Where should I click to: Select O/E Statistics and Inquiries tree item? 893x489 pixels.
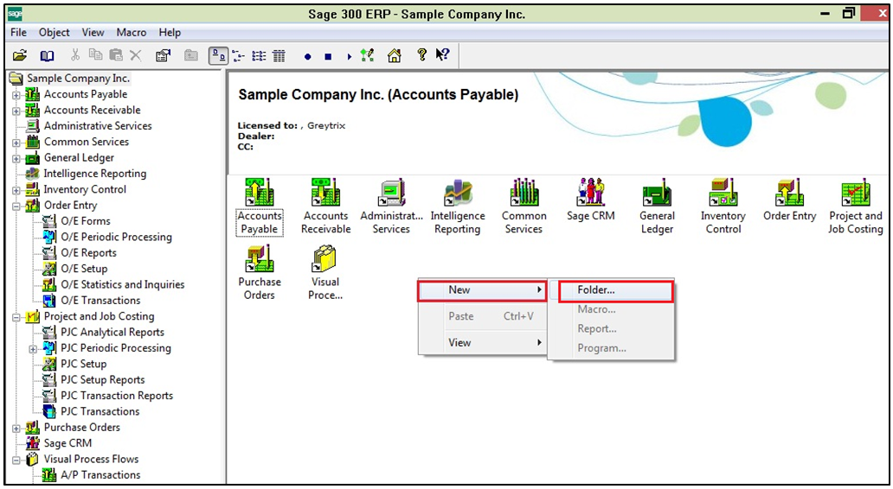coord(123,284)
